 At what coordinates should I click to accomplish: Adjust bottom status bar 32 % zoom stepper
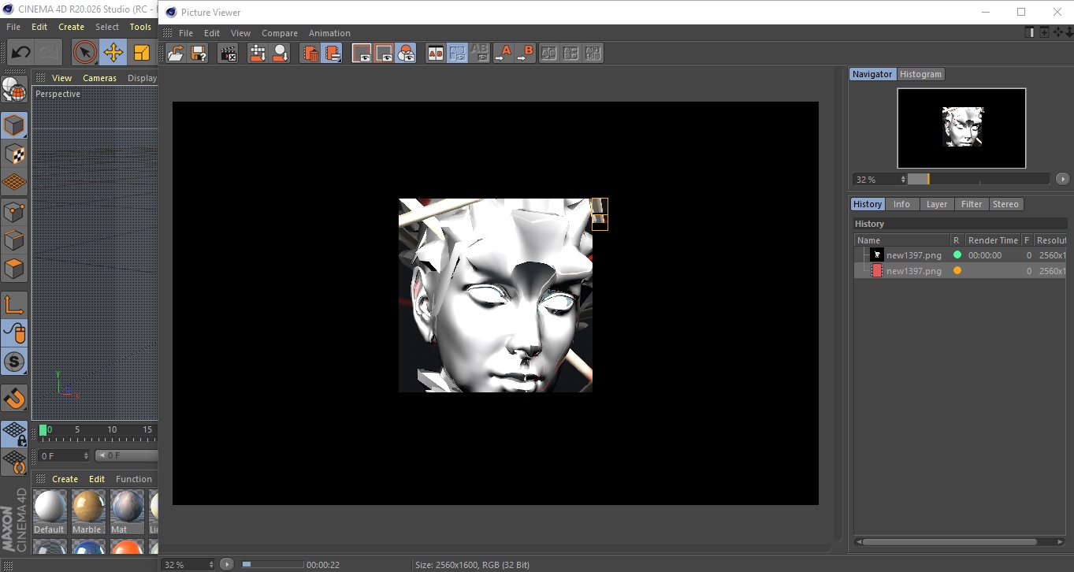click(210, 565)
